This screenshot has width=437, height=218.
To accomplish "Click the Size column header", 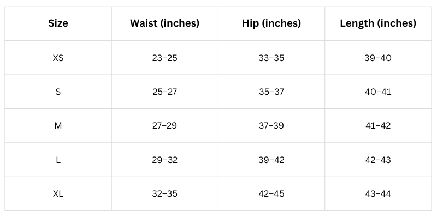I will coord(58,23).
